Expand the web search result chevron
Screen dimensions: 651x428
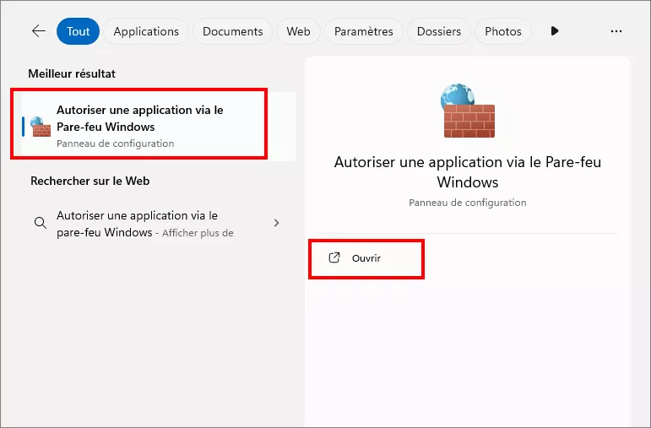276,223
